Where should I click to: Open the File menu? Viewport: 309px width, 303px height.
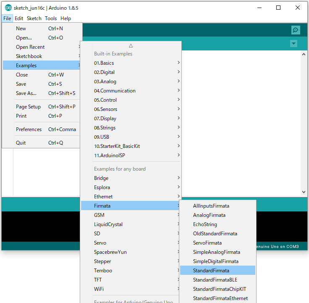click(x=7, y=18)
